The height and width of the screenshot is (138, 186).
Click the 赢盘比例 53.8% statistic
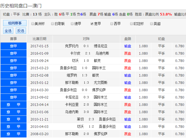[x=158, y=14]
